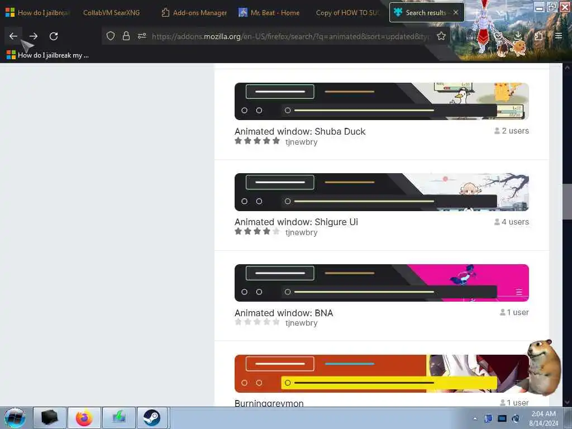Click Shigure Ui's four-star rating

257,231
